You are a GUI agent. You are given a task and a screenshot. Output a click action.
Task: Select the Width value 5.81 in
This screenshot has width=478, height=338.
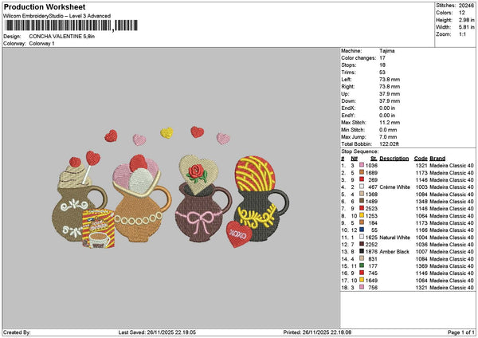click(466, 27)
